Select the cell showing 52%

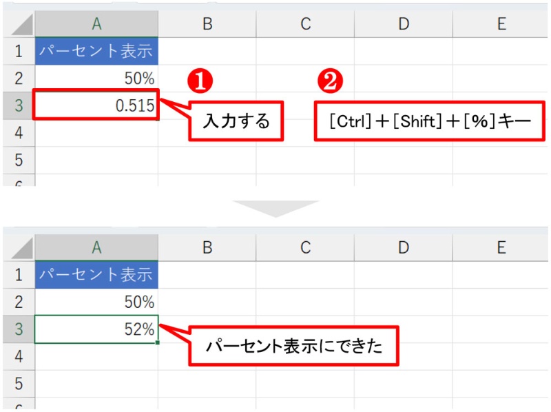coord(96,329)
